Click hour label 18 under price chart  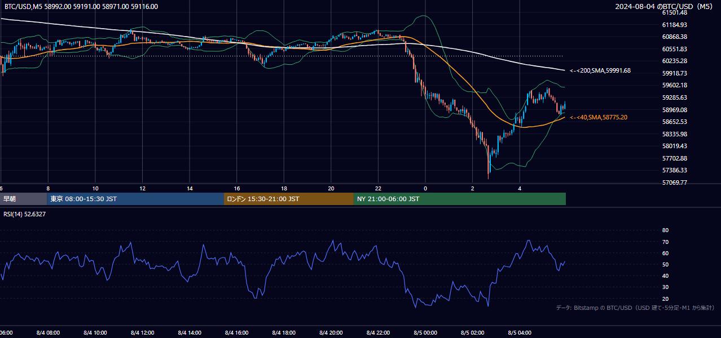click(x=284, y=188)
